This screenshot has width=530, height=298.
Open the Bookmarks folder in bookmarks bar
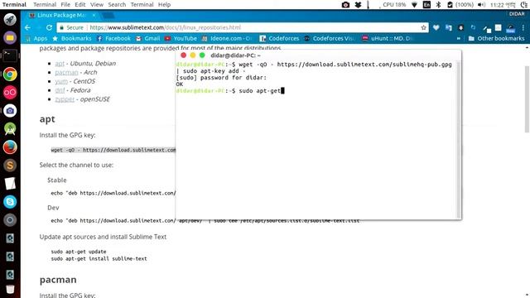[72, 39]
